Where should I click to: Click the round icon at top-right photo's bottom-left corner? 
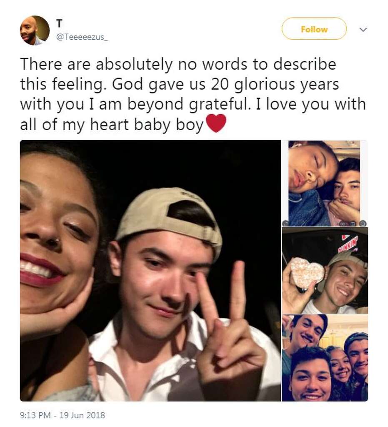[285, 223]
